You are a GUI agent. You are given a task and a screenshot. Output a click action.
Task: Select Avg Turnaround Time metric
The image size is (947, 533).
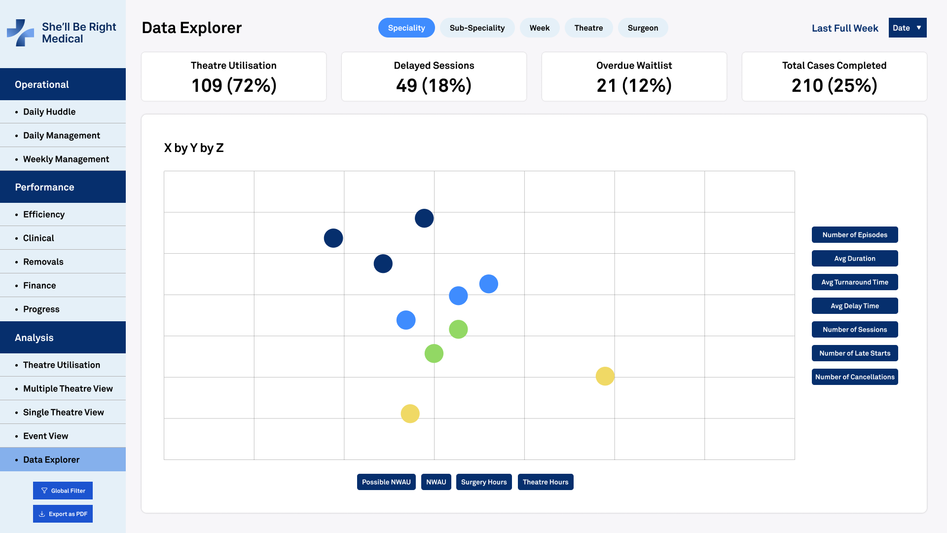click(x=855, y=282)
